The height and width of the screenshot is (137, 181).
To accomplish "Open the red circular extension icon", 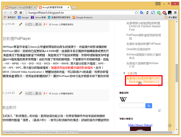I will coord(164,13).
